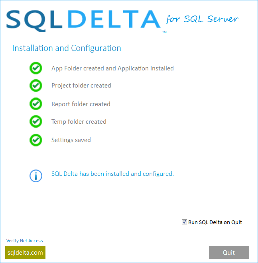Open the Verify Net Access link

pos(25,241)
